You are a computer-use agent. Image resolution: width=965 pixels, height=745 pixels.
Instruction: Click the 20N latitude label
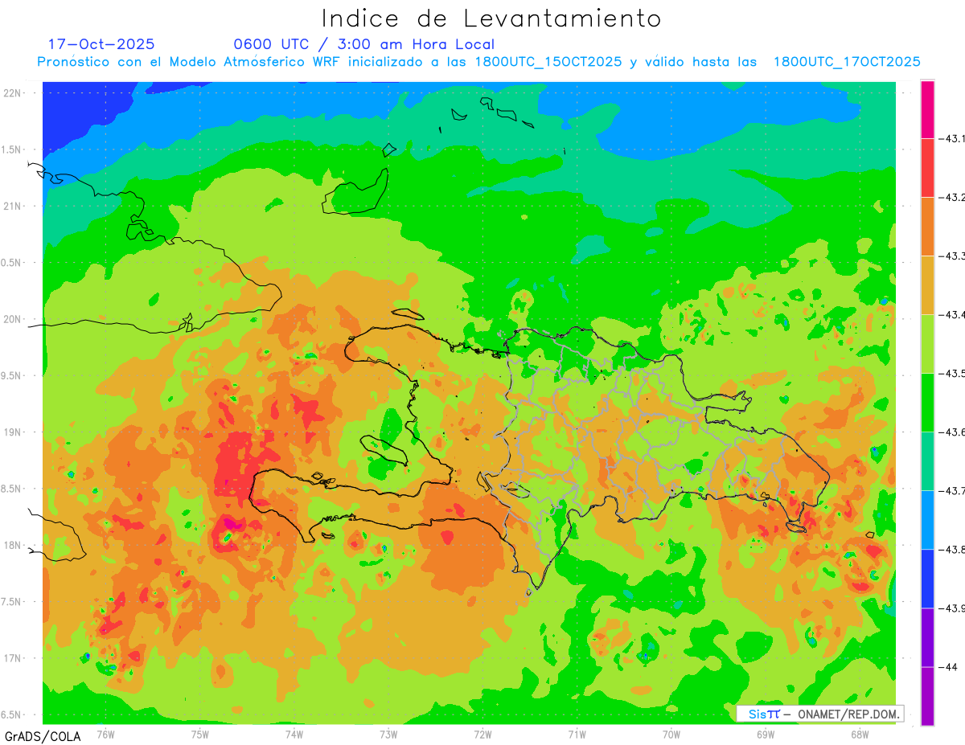coord(13,320)
